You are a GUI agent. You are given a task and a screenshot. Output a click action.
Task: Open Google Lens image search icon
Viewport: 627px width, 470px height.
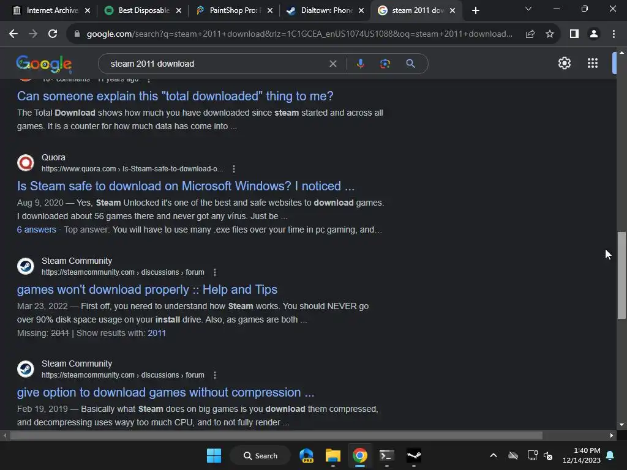[385, 64]
